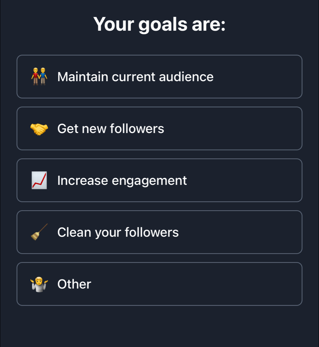The height and width of the screenshot is (347, 319).
Task: Click the upward trend chart emoji
Action: (39, 180)
